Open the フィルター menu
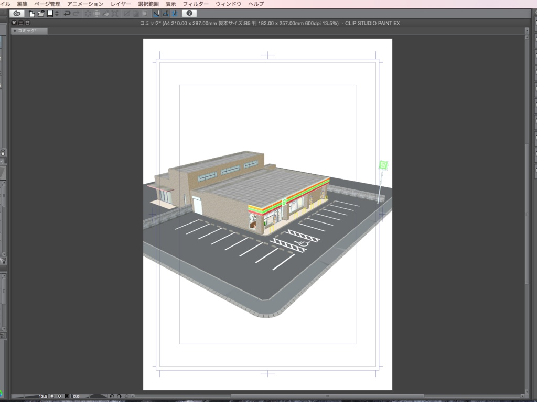Viewport: 537px width, 402px height. coord(196,4)
